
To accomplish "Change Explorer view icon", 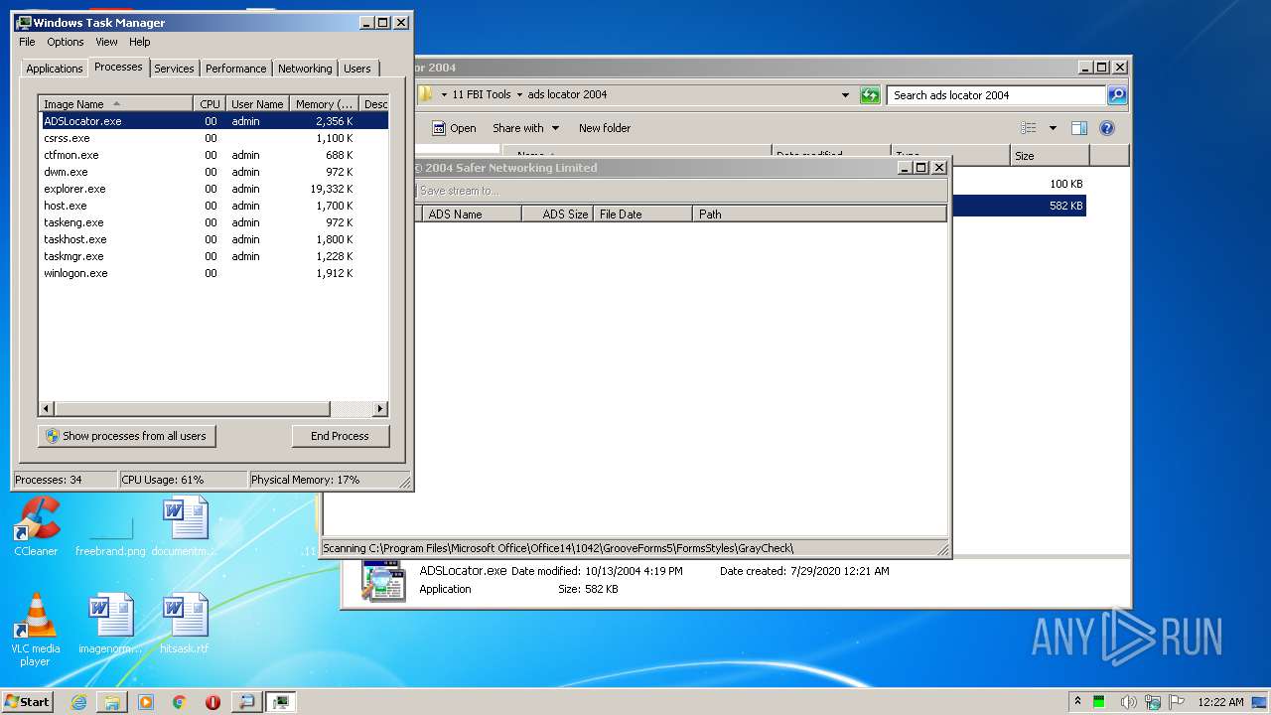I will click(x=1029, y=128).
